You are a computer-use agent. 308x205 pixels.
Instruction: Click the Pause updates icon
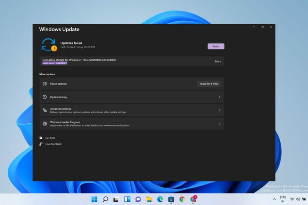click(x=44, y=84)
